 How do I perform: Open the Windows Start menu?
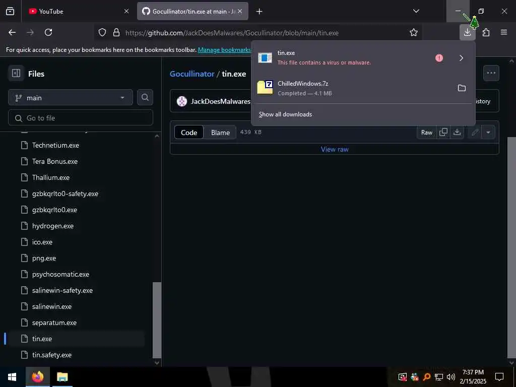click(x=12, y=377)
